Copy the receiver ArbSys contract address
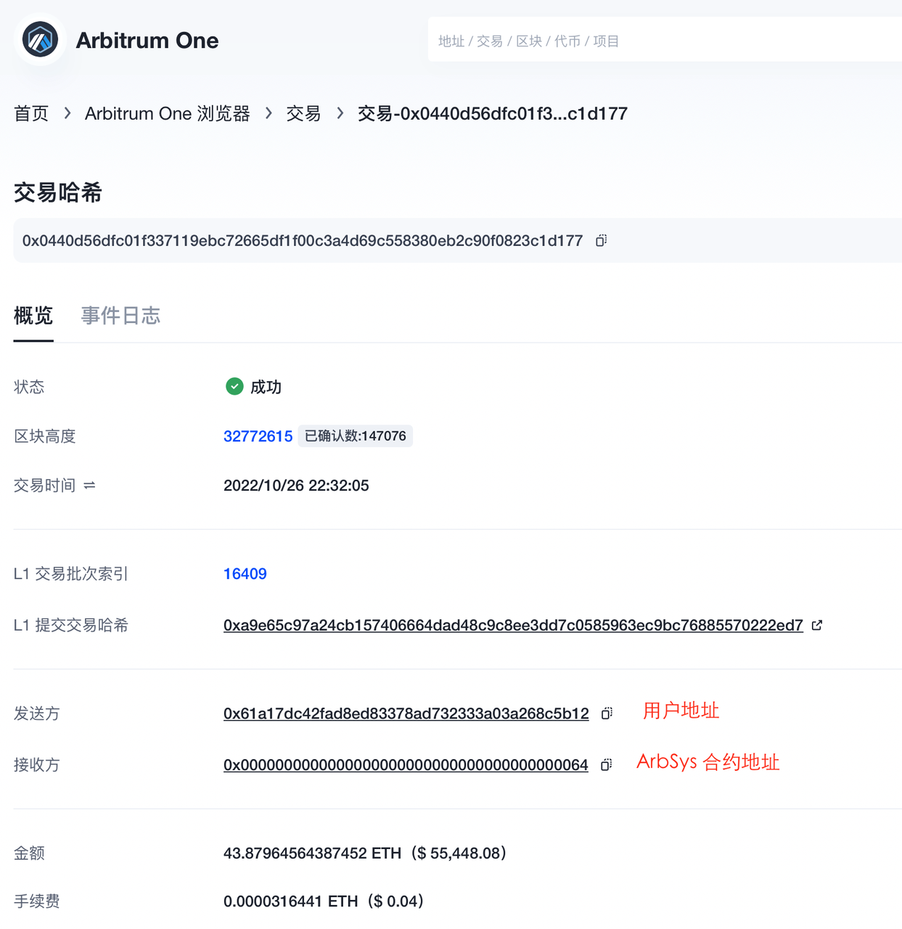This screenshot has width=902, height=929. coord(606,765)
